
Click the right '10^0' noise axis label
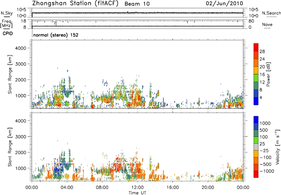[253, 16]
